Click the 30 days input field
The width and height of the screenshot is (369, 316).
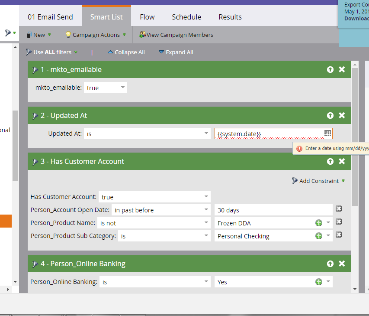tap(273, 210)
